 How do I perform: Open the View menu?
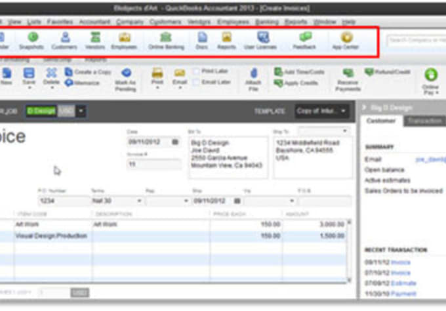(14, 22)
